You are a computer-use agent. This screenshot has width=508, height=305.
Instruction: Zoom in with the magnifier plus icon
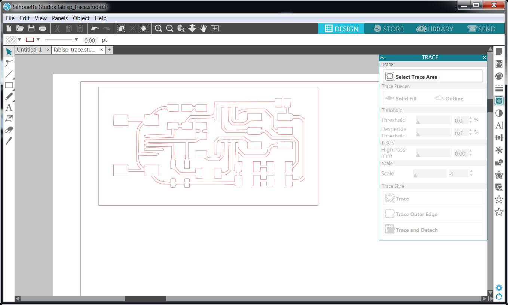159,28
